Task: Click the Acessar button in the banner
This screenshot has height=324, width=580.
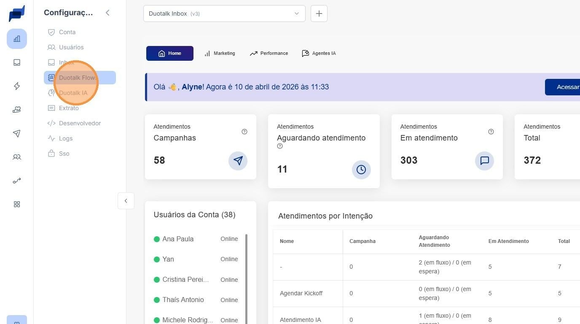Action: [x=562, y=87]
